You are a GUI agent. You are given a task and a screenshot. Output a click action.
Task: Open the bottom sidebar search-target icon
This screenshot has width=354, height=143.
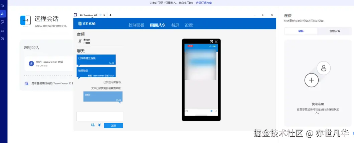[x=2, y=38]
